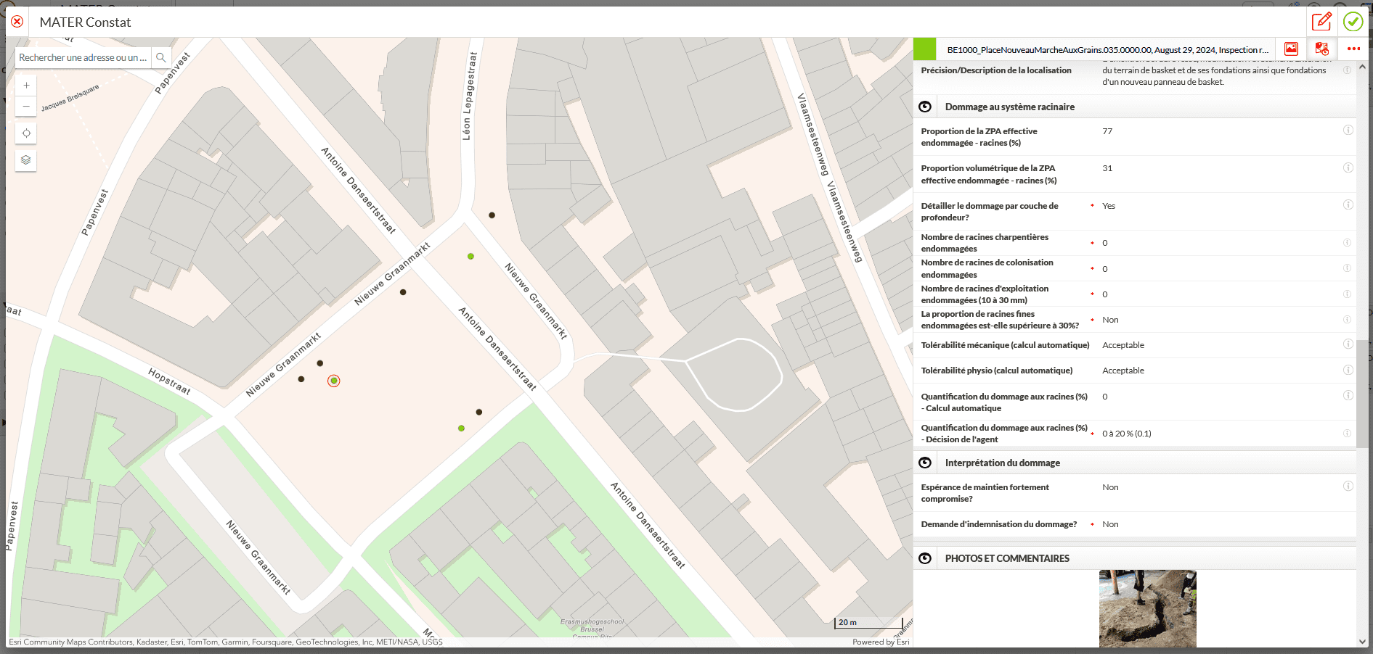
Task: Collapse the Dommage au système racinaire section
Action: (x=925, y=107)
